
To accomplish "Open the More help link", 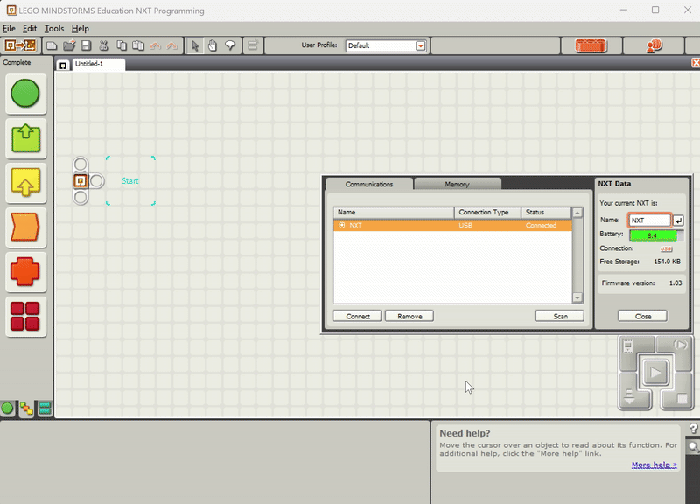I will [x=654, y=465].
